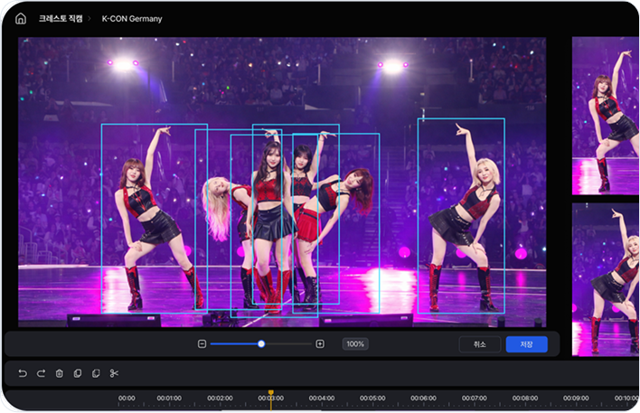Viewport: 640px width, 413px height.
Task: Zoom in with the plus icon
Action: [x=320, y=344]
